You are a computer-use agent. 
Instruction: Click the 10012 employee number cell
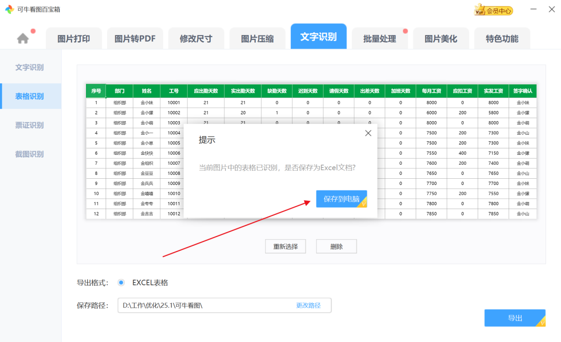[x=174, y=214]
